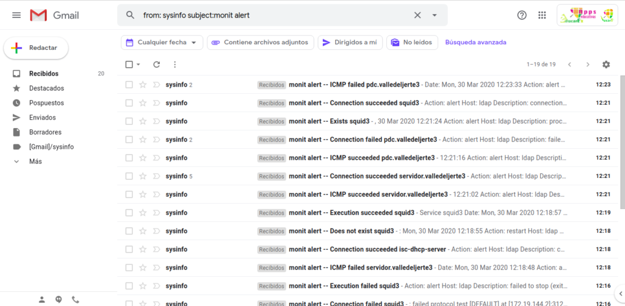Check Connection succeeded servidor.valledeljerte3 email
This screenshot has width=625, height=306.
[x=129, y=176]
